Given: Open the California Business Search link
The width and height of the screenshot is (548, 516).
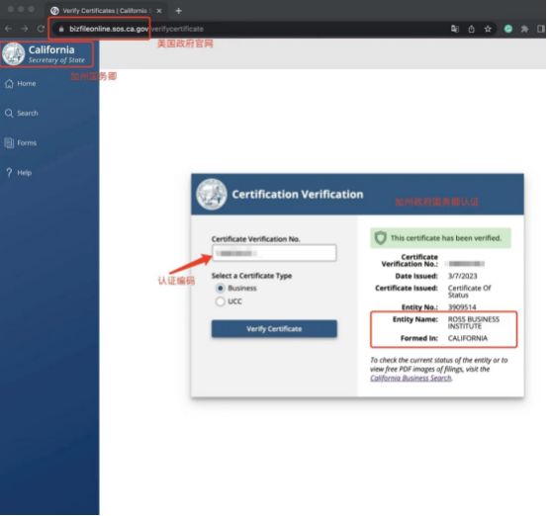Looking at the screenshot, I should pos(411,379).
